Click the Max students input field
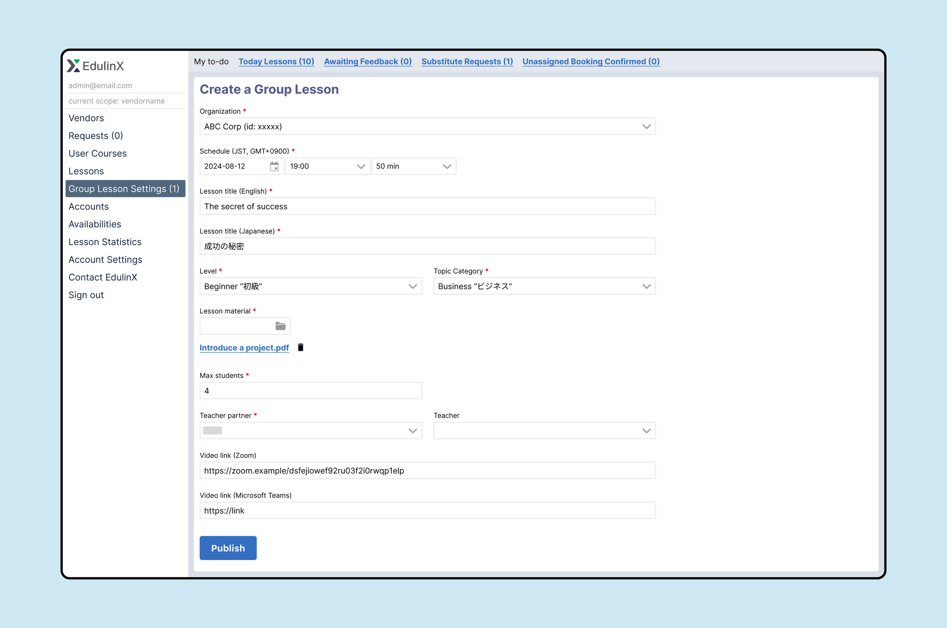Image resolution: width=947 pixels, height=628 pixels. pos(310,390)
